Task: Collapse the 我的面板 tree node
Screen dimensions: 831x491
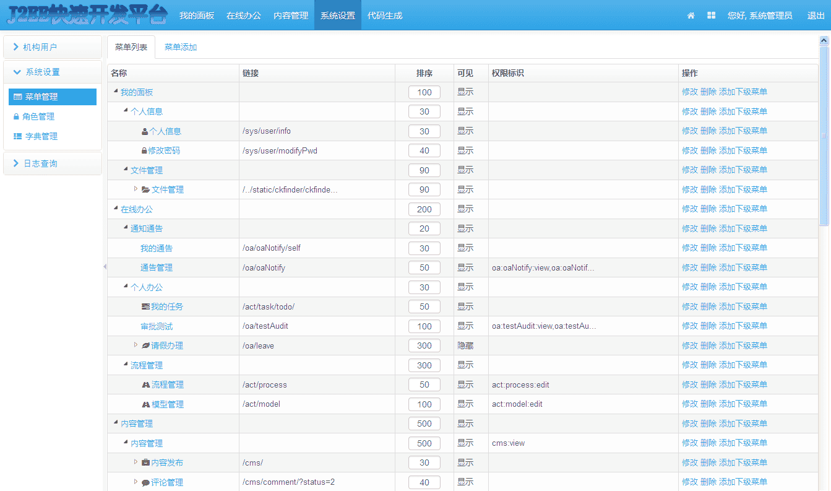Action: pyautogui.click(x=116, y=92)
